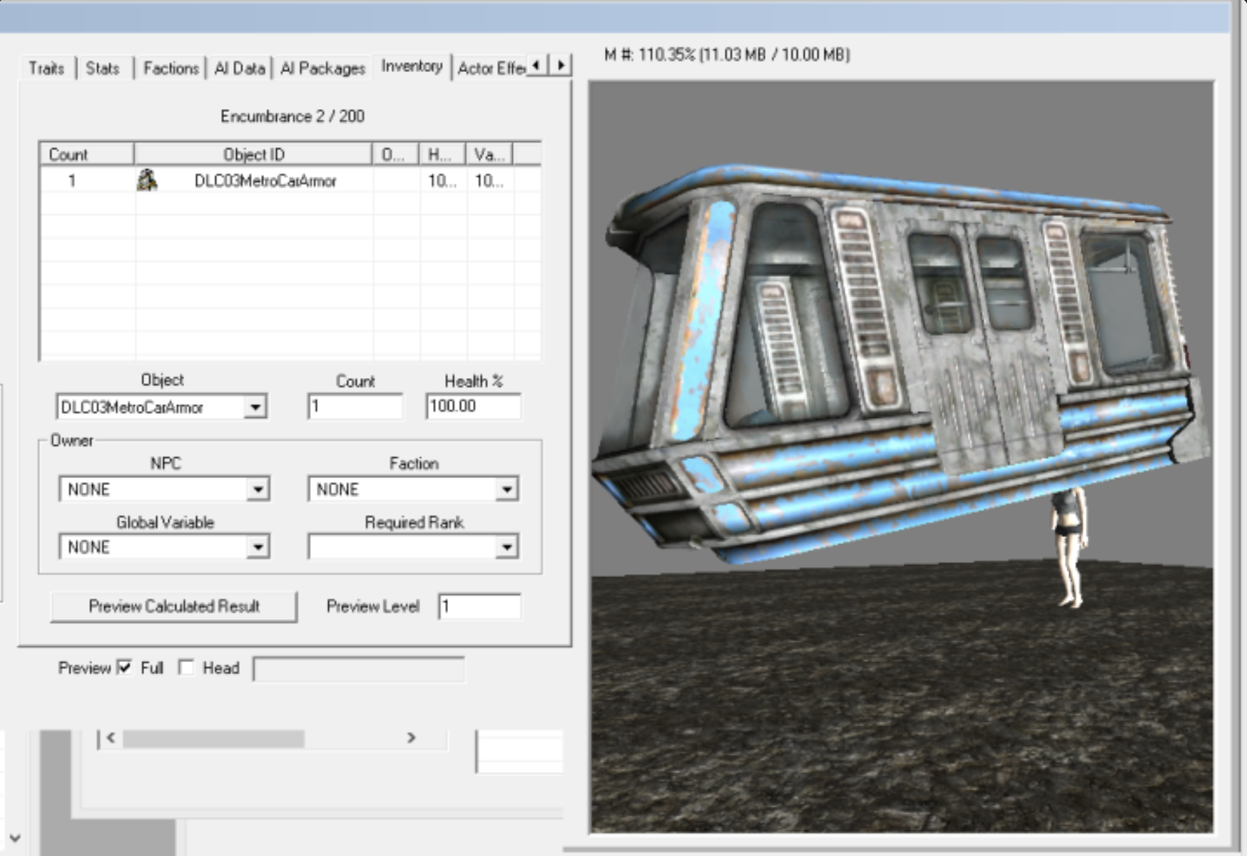This screenshot has width=1247, height=856.
Task: Click the Object ID column header
Action: click(x=253, y=154)
